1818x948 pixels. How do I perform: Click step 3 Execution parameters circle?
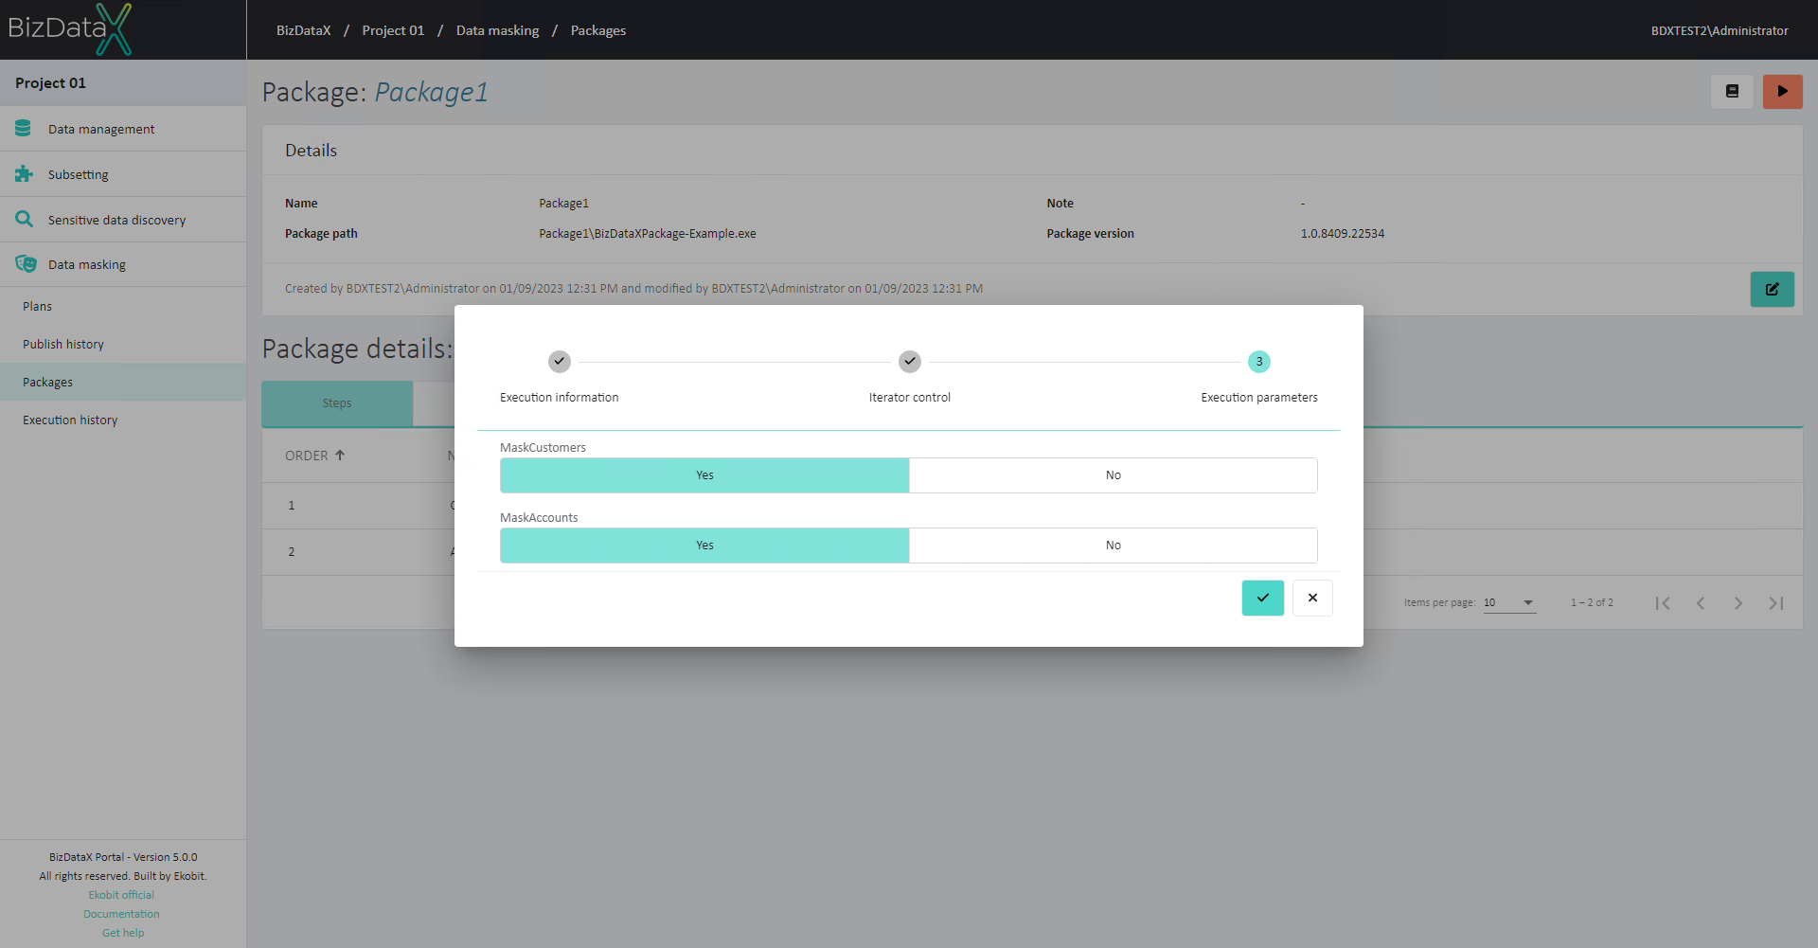pos(1259,362)
